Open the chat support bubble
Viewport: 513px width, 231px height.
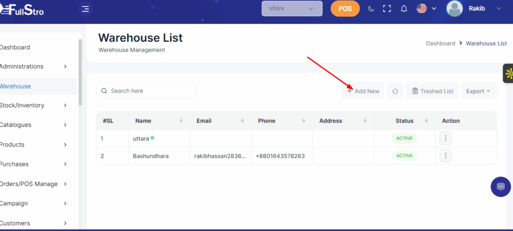pos(500,187)
